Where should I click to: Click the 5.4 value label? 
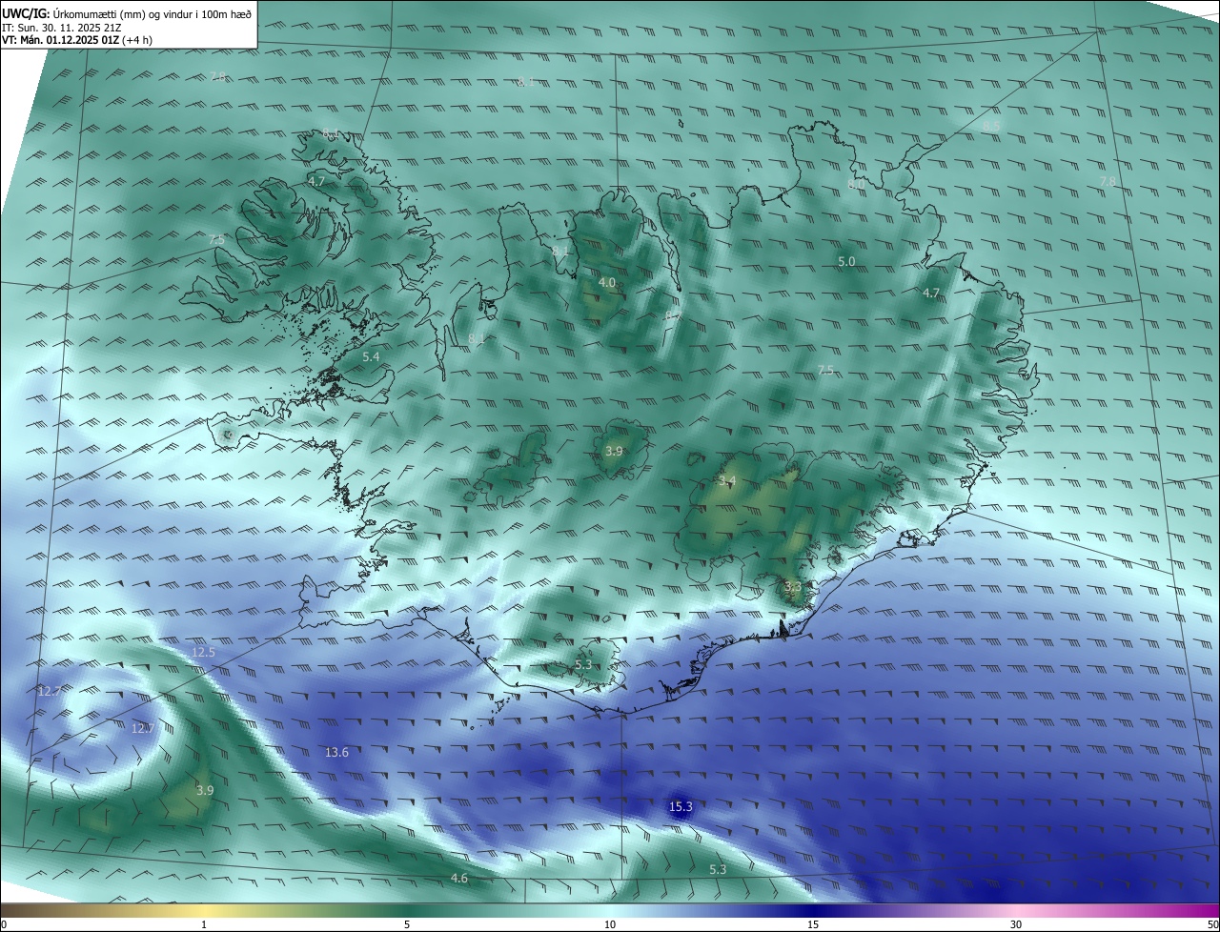coord(371,357)
